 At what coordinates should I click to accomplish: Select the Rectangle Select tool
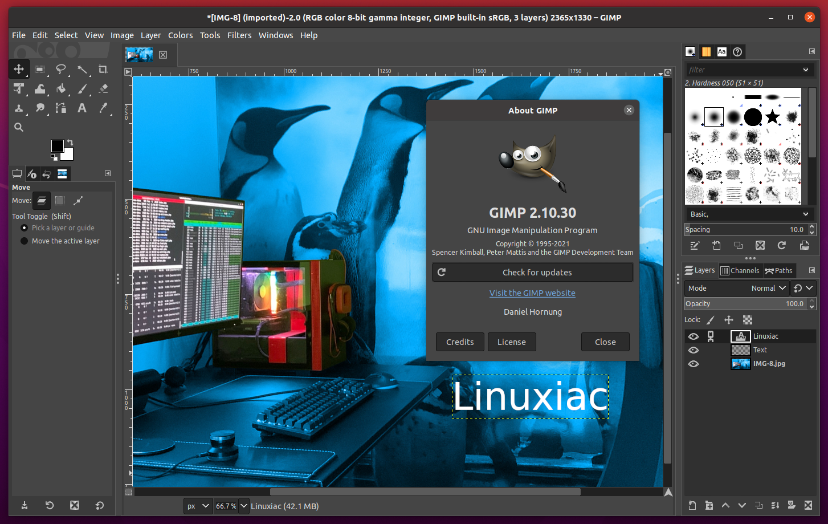pyautogui.click(x=39, y=69)
